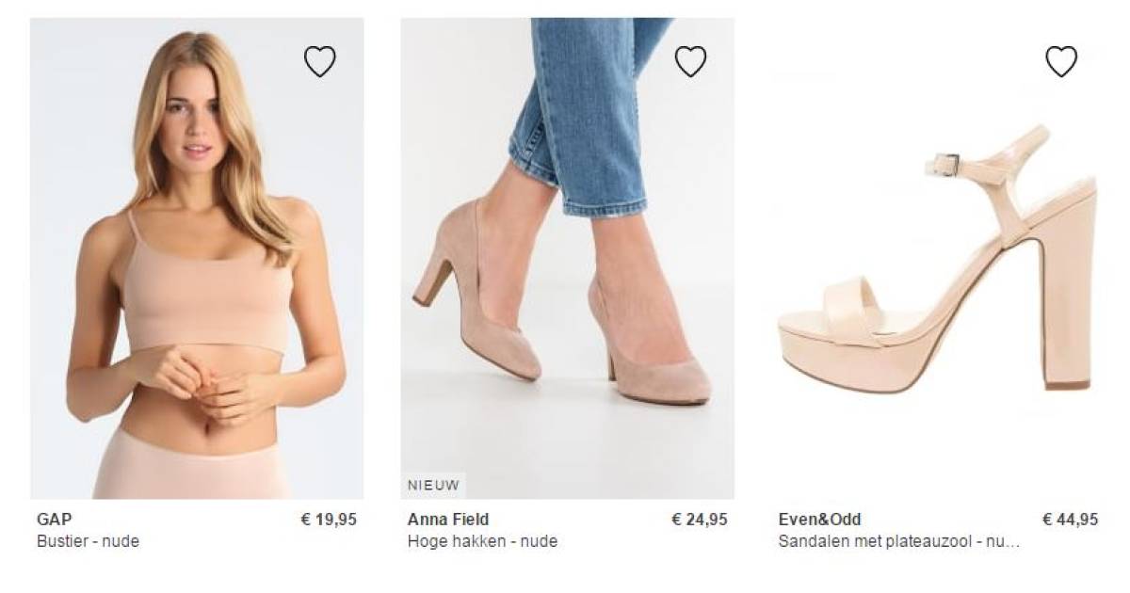Click the nude briefs in GAP photo
Image resolution: width=1130 pixels, height=593 pixels.
click(193, 475)
